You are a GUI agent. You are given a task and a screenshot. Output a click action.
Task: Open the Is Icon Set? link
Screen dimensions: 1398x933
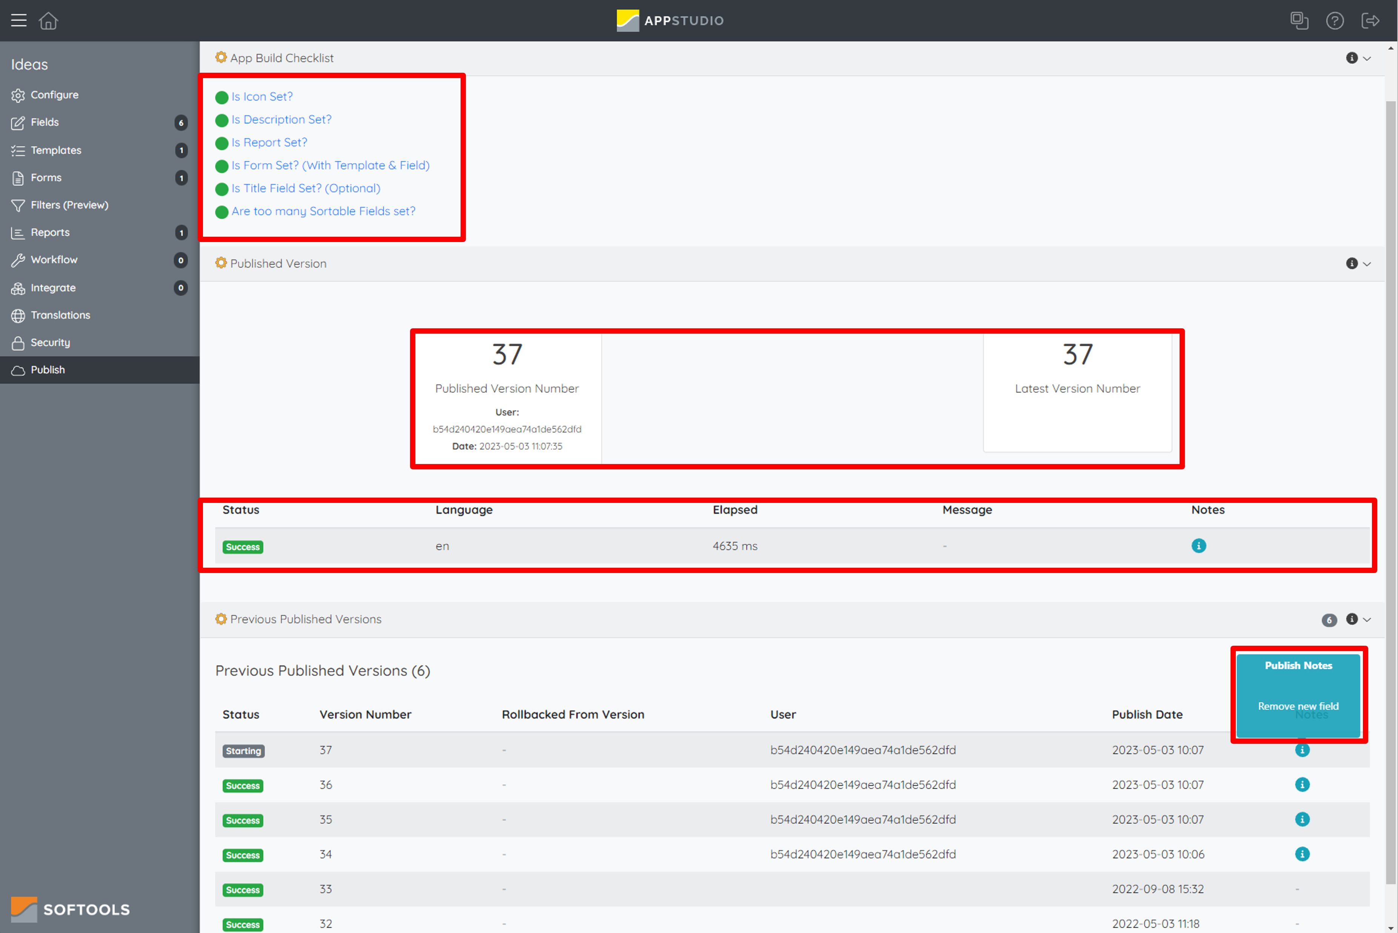click(262, 97)
